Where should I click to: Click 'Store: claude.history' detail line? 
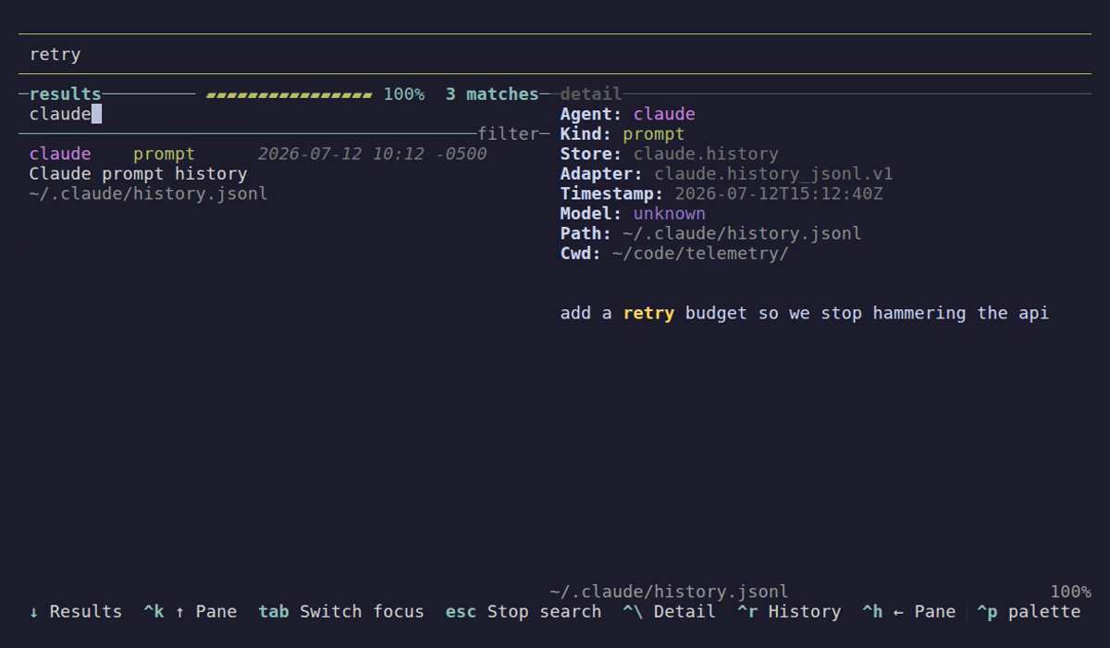pyautogui.click(x=669, y=154)
